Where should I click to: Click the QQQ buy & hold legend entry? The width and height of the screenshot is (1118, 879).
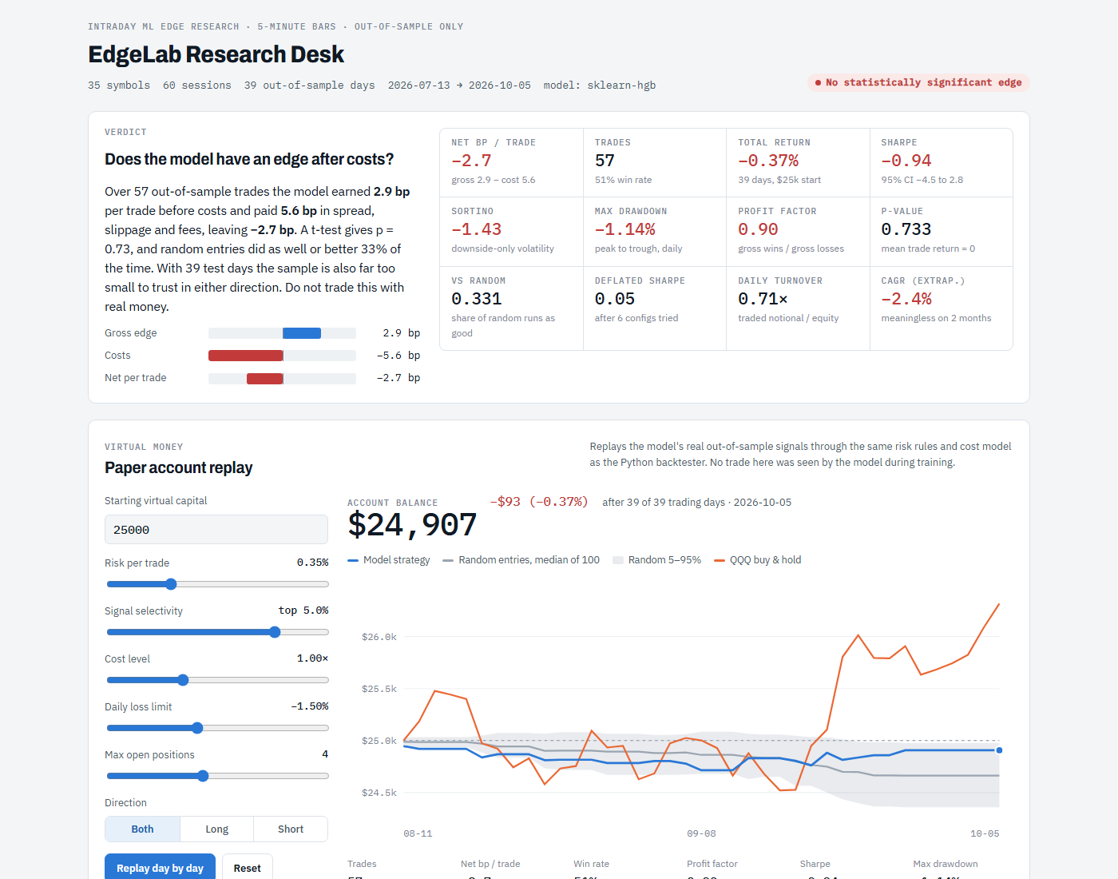[758, 560]
